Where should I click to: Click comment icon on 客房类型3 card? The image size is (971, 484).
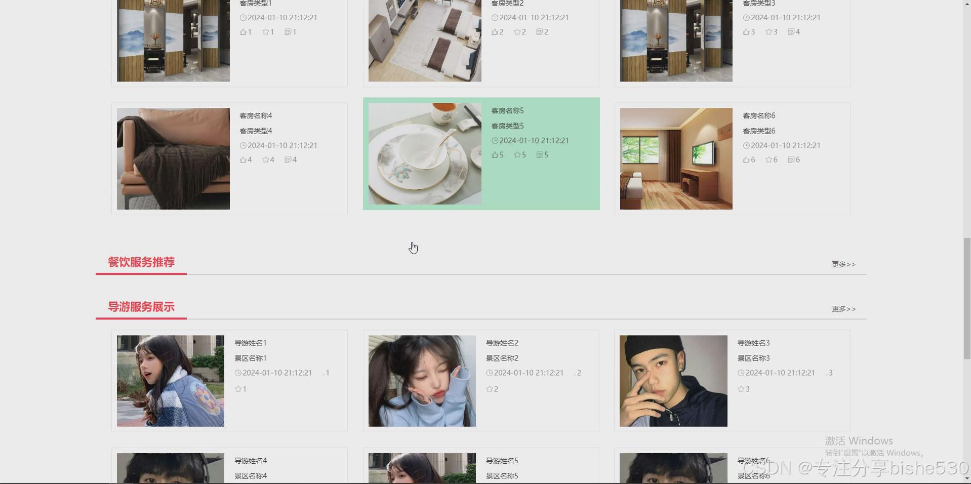pos(791,32)
